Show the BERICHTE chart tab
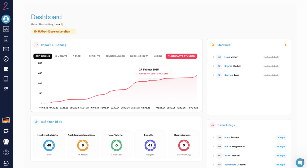This screenshot has height=168, width=307. point(94,56)
